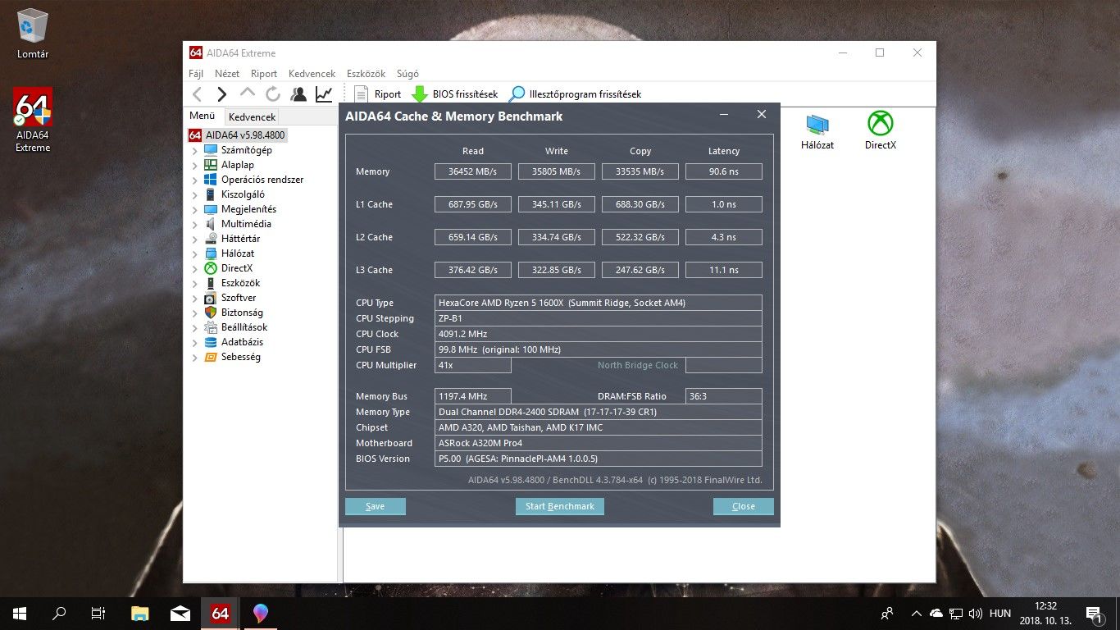Open the Fájl menu

196,73
